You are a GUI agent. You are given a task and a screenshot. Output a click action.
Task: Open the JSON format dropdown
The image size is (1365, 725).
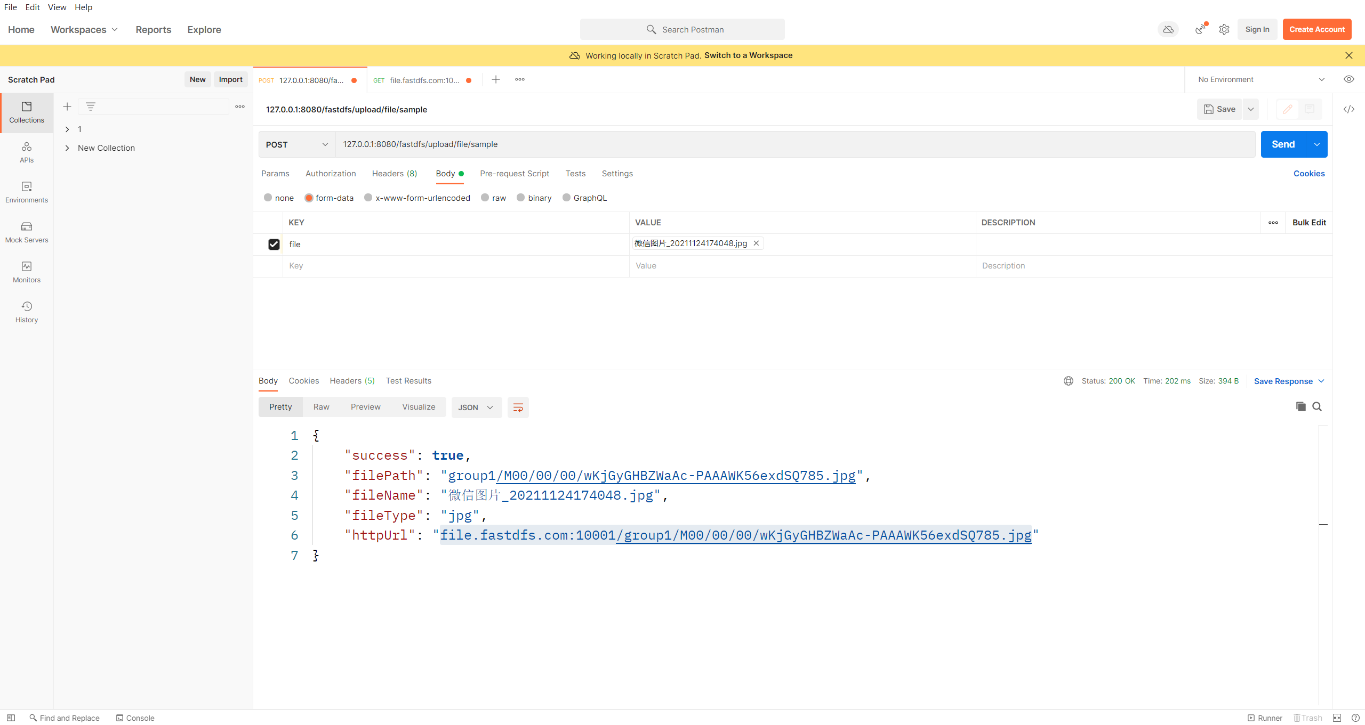tap(476, 408)
